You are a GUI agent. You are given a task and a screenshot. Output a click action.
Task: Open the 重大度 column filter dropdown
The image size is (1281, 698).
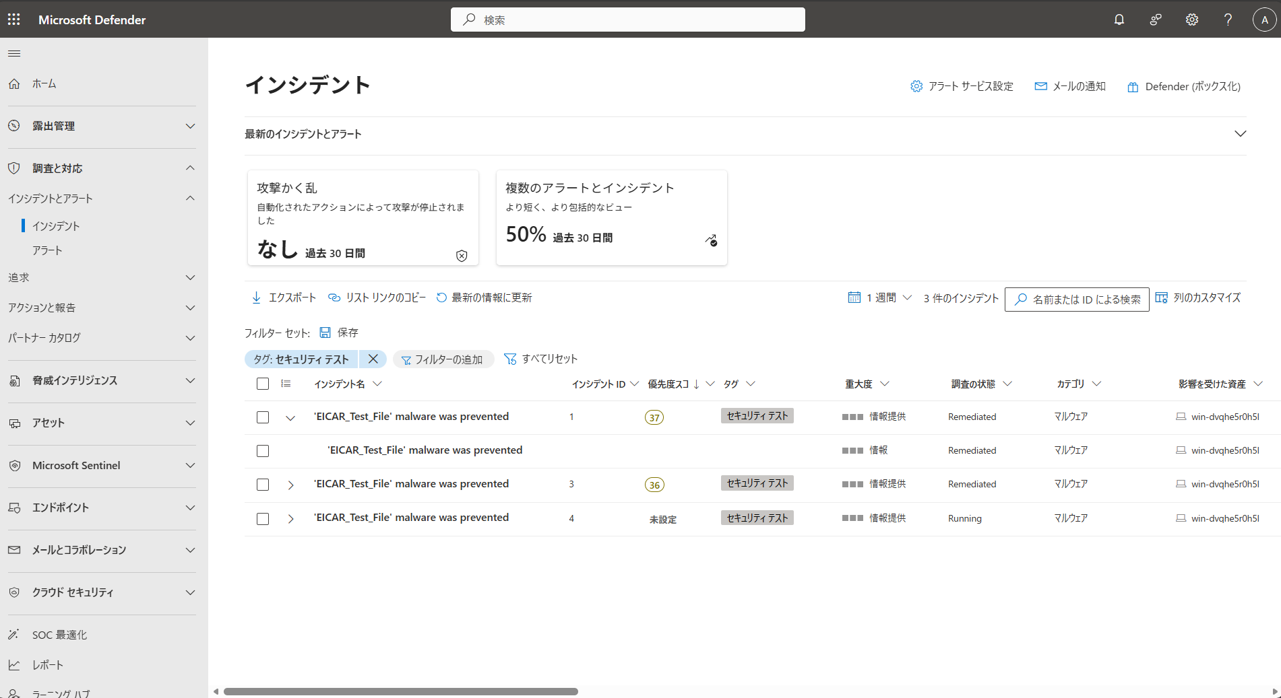885,384
